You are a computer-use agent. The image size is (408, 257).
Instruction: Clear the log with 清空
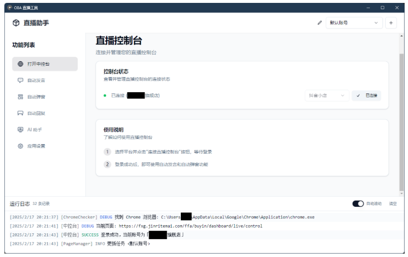click(393, 203)
